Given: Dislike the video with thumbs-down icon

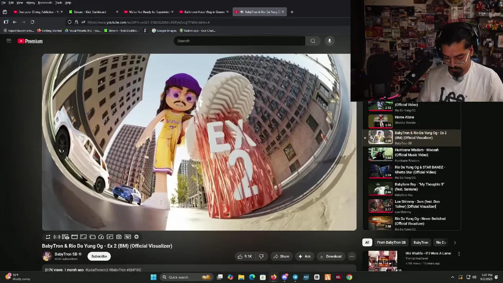Looking at the screenshot, I should click(261, 256).
